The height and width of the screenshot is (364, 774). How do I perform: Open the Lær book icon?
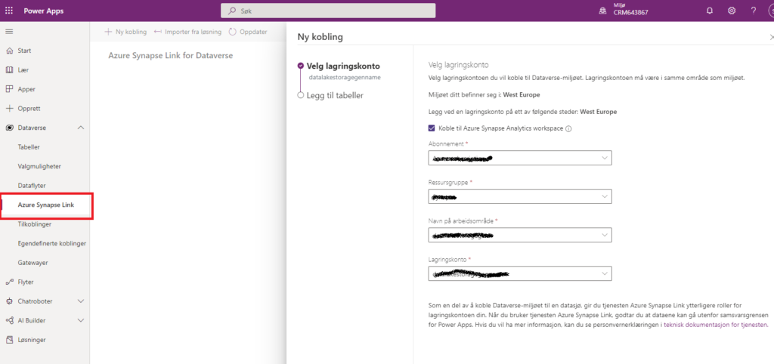(9, 70)
